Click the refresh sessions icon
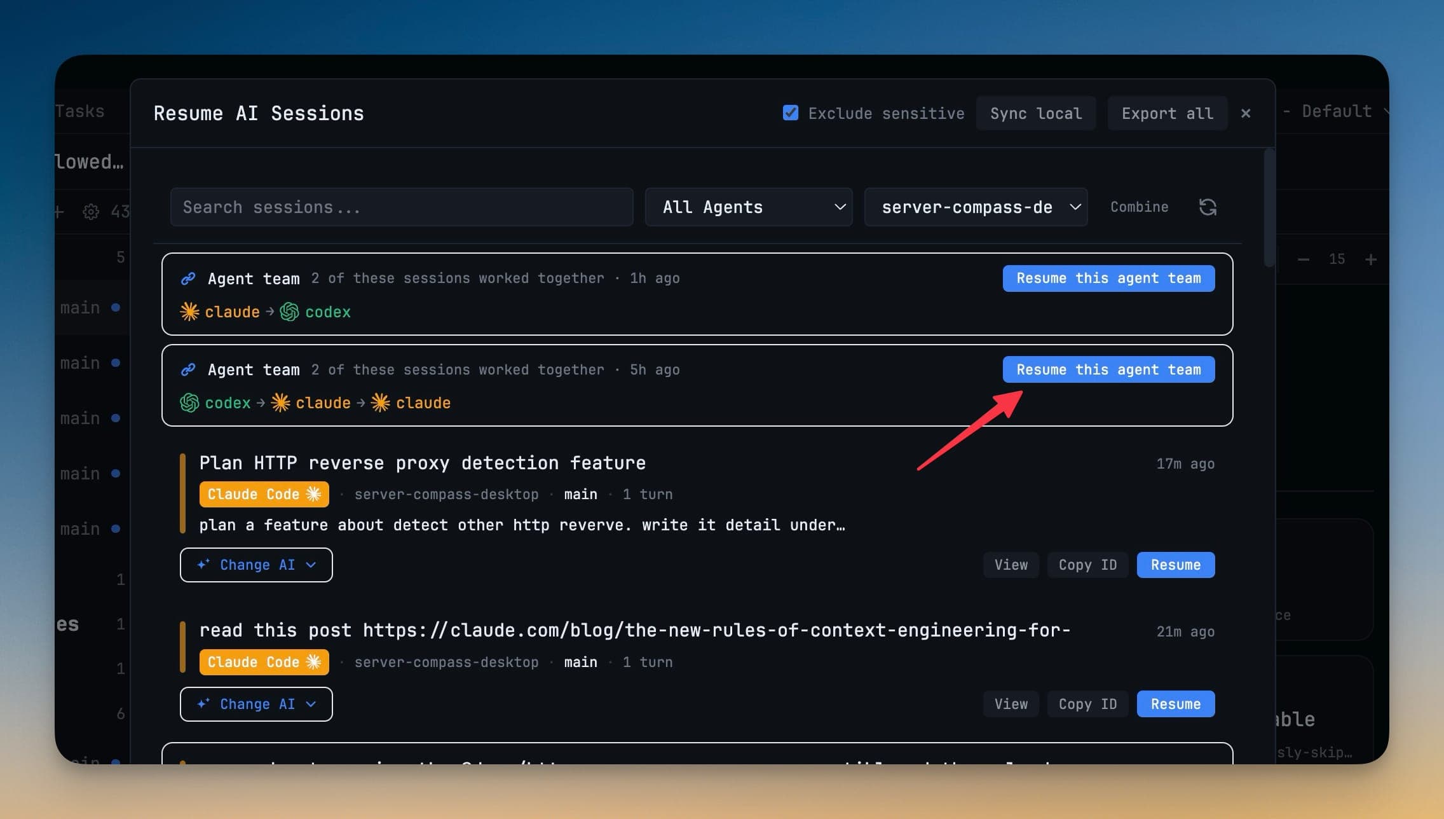 tap(1208, 207)
